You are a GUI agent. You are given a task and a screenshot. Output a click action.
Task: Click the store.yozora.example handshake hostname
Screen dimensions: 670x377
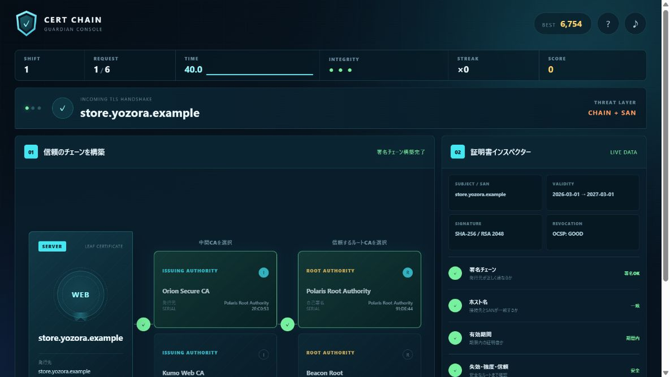pyautogui.click(x=140, y=113)
